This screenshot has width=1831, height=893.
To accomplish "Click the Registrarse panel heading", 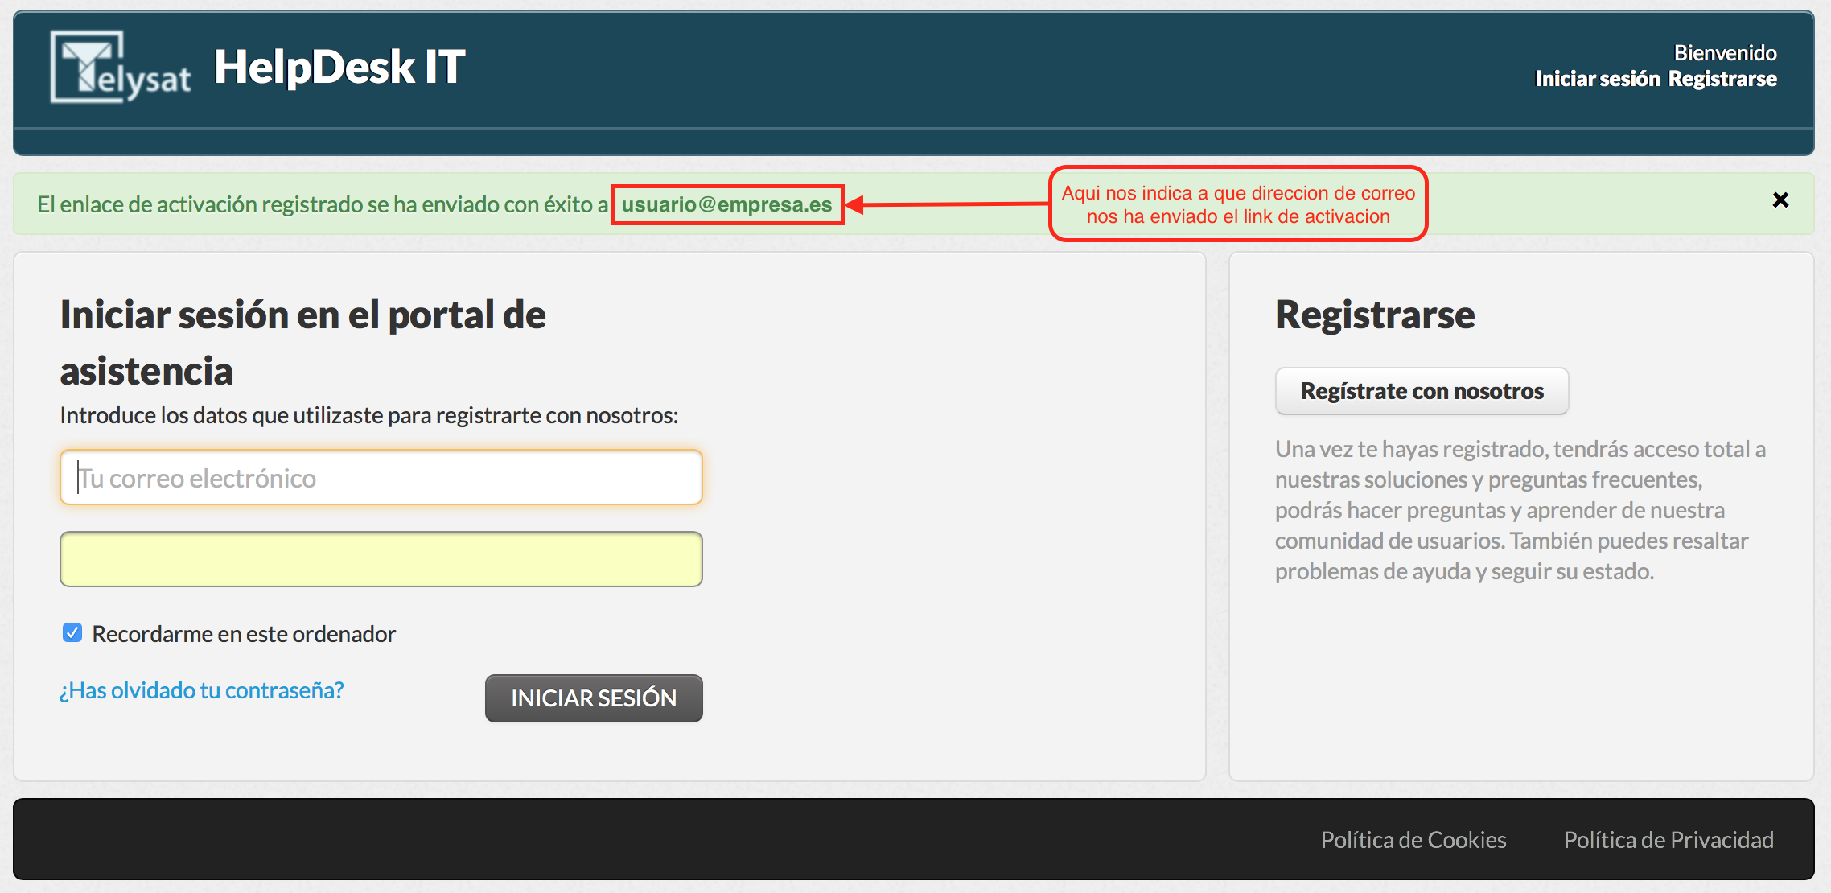I will click(x=1375, y=315).
